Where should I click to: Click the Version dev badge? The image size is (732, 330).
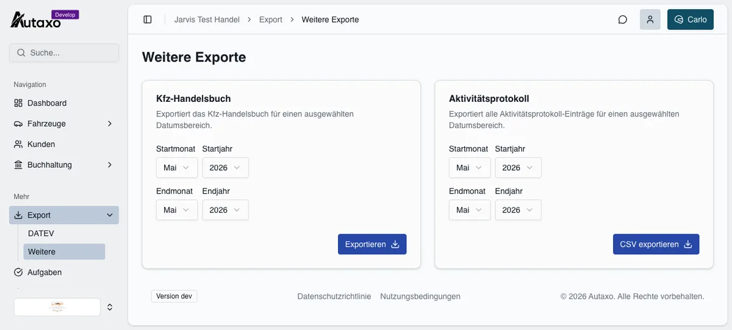click(174, 296)
